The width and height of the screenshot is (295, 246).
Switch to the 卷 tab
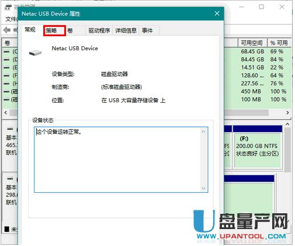coord(70,30)
